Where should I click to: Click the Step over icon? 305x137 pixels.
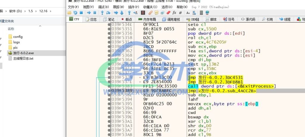pos(108,13)
